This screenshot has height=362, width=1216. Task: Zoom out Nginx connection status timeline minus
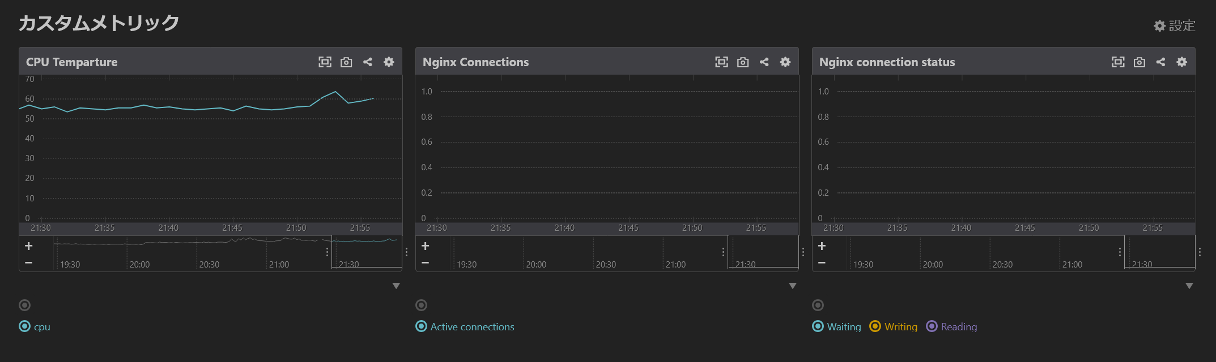pos(822,263)
